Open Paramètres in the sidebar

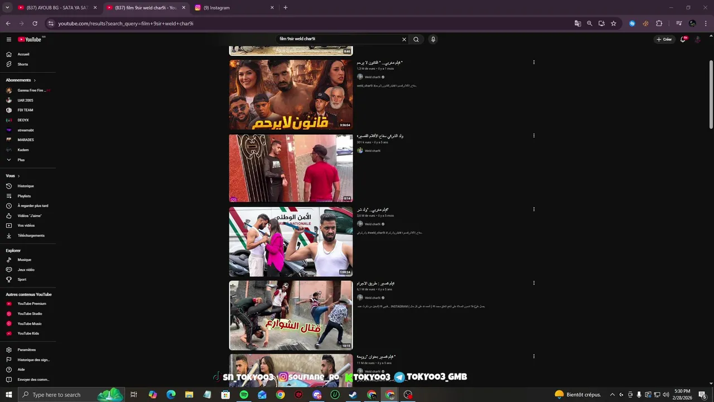(28, 350)
